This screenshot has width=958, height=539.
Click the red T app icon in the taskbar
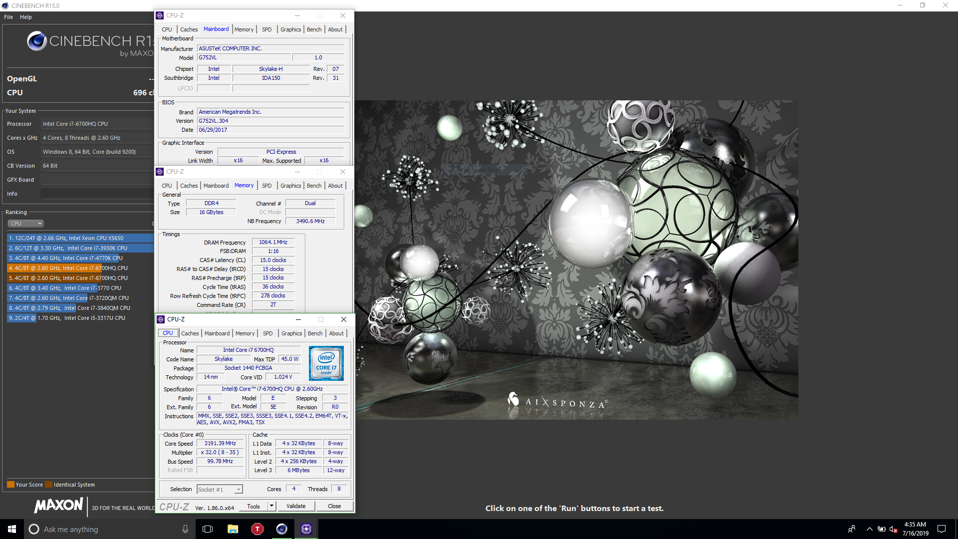coord(257,529)
